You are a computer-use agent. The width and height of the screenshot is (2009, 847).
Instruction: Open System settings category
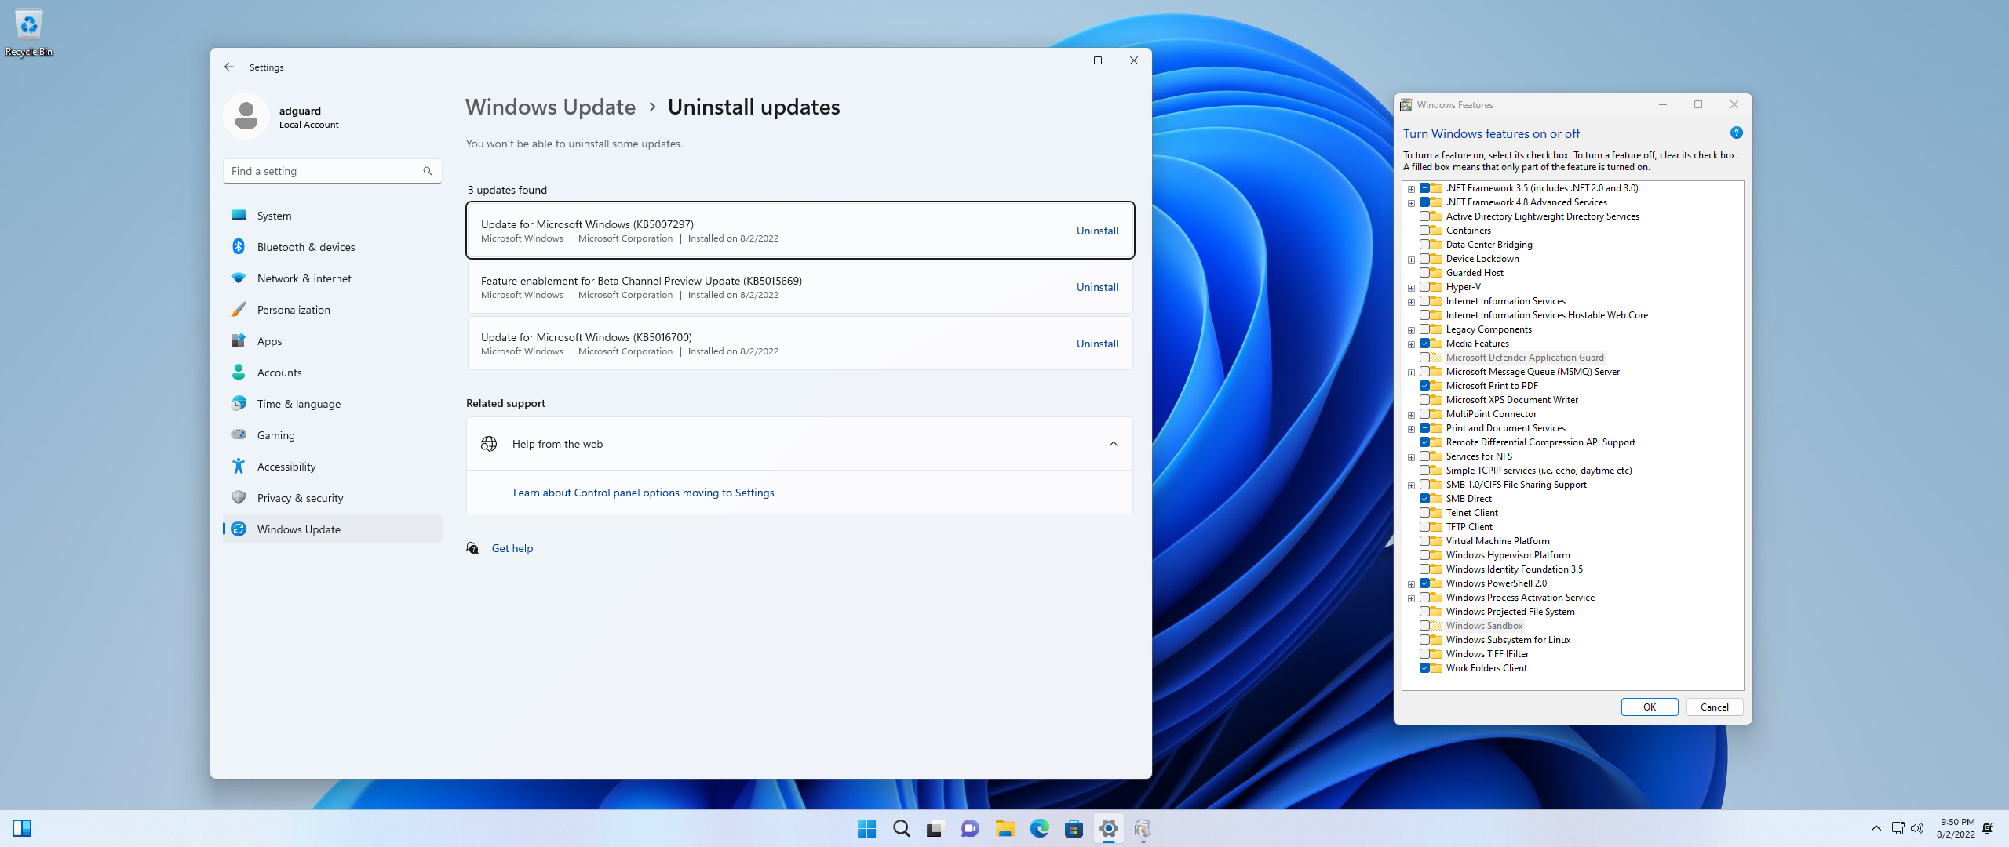(333, 216)
